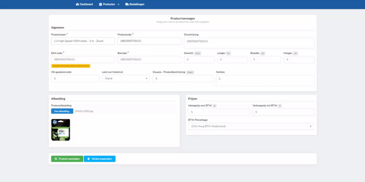The image size is (365, 182).
Task: Go to the Bestellingen page
Action: click(x=135, y=4)
